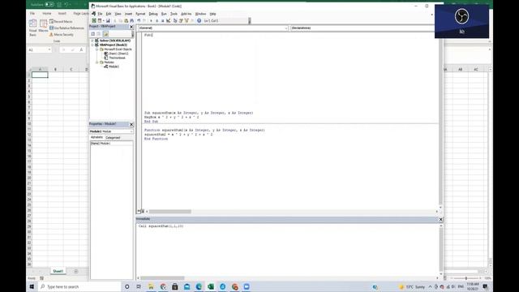Expand the Solver (SOLVER.XLAM) project node
Screen dimensions: 519x292
(x=92, y=41)
